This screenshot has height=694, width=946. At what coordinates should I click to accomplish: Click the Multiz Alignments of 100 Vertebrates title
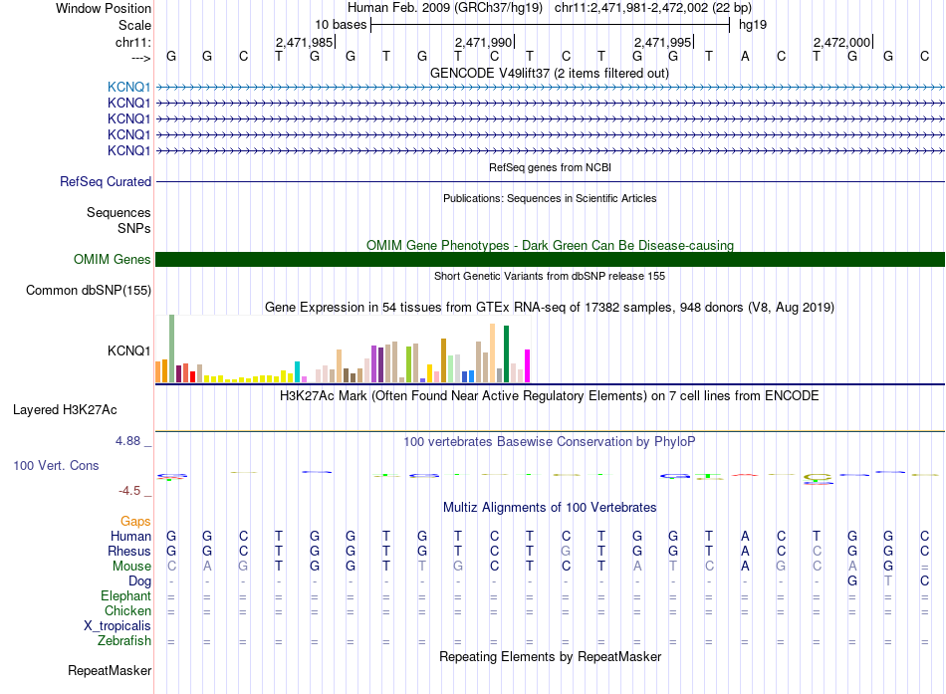pyautogui.click(x=550, y=507)
